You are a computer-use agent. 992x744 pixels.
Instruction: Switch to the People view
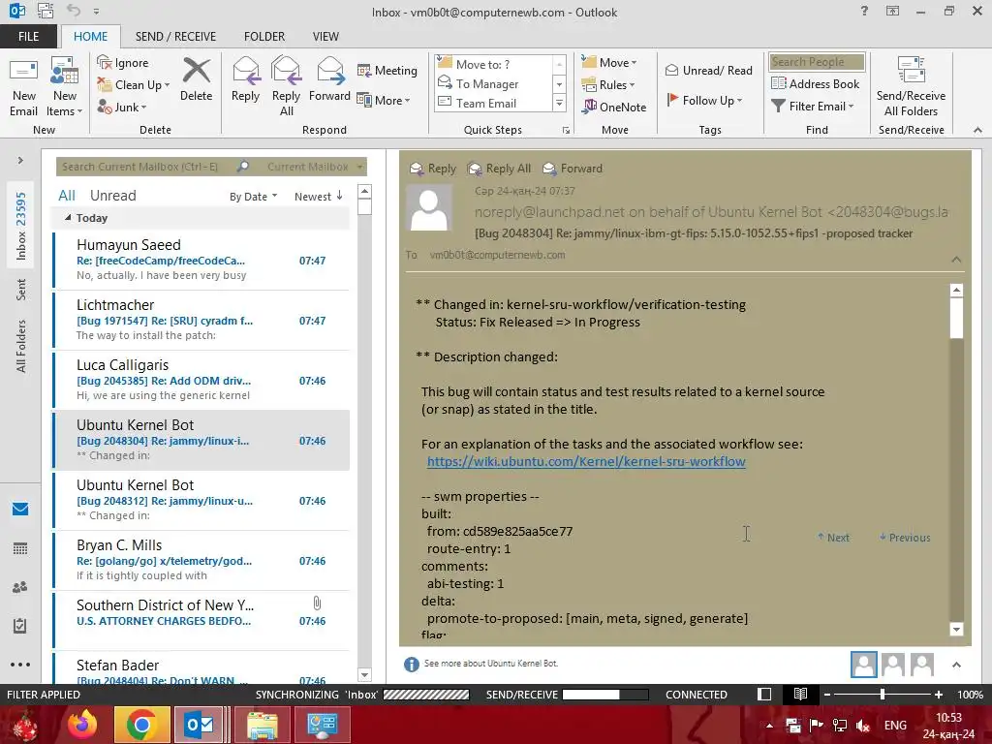tap(20, 587)
